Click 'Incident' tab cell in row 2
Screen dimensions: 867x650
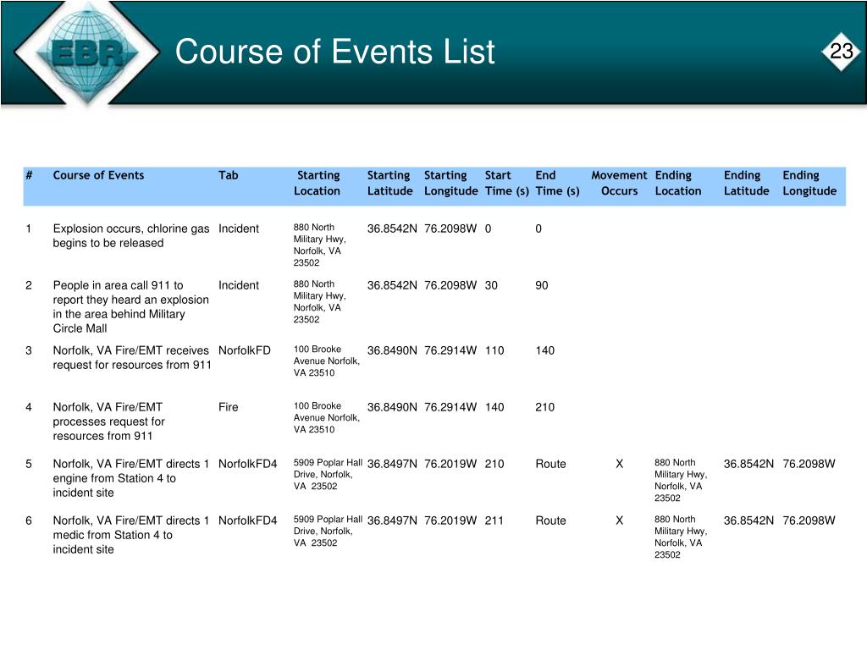pos(238,285)
